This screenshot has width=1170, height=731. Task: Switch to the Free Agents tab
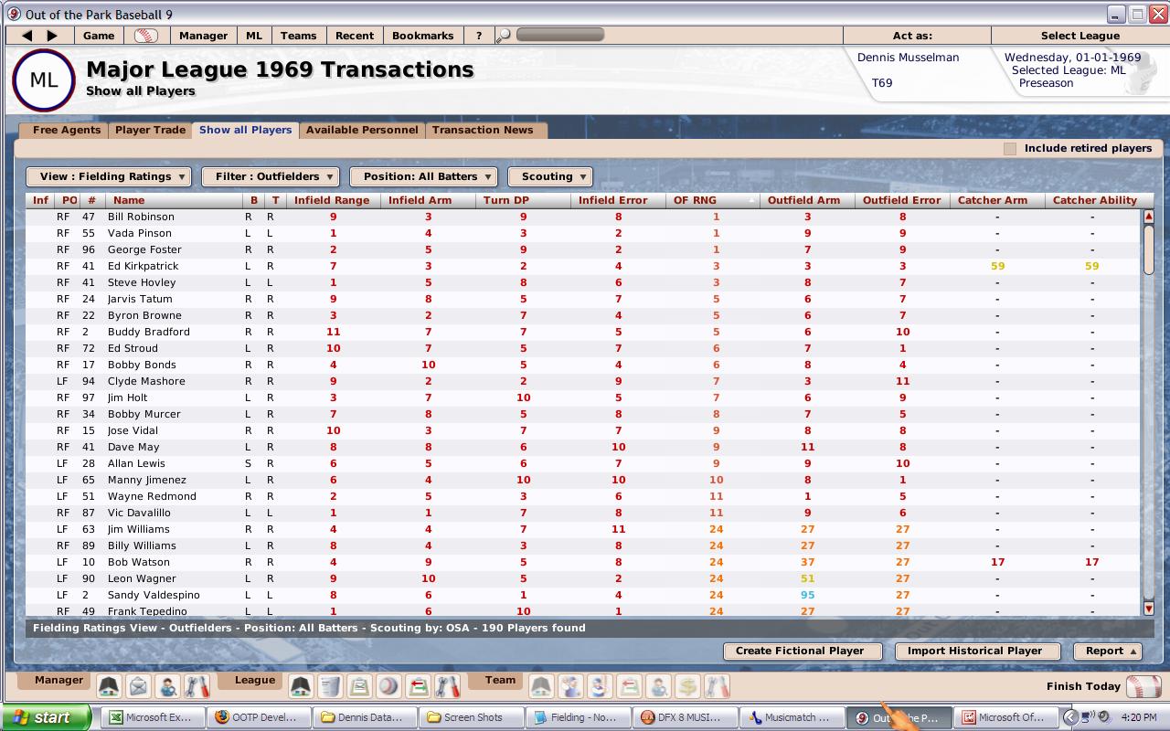click(x=67, y=130)
